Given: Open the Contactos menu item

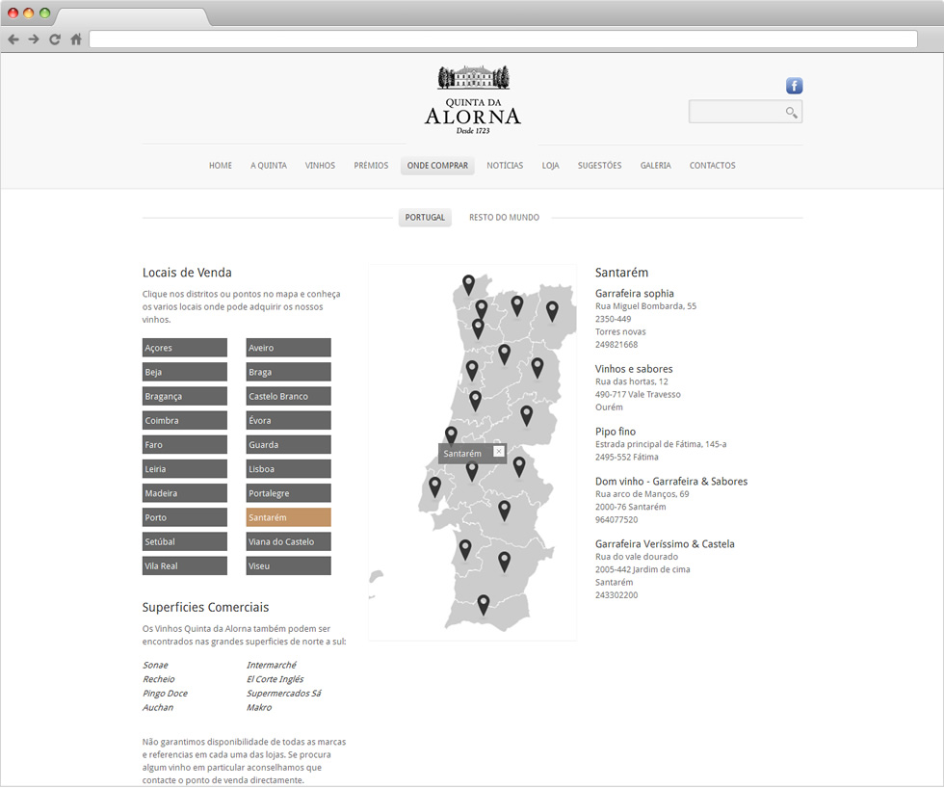Looking at the screenshot, I should point(712,166).
